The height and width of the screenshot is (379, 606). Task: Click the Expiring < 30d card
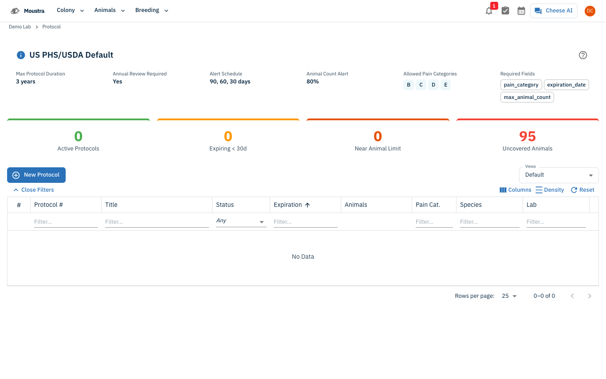point(228,138)
